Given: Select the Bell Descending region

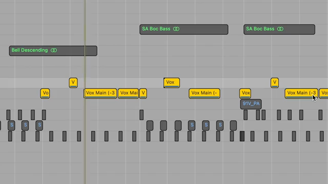Looking at the screenshot, I should (x=53, y=51).
